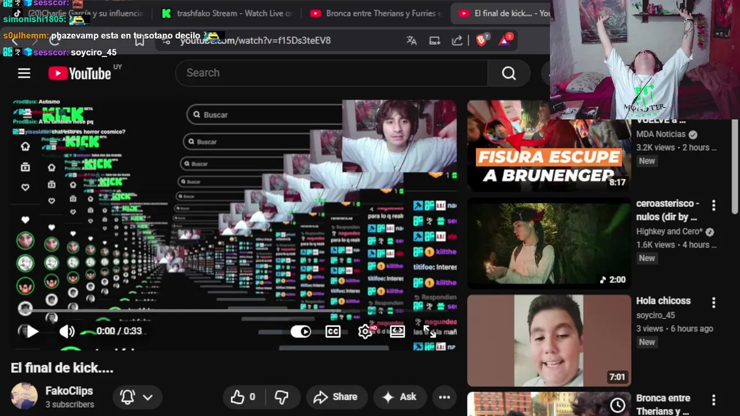Image resolution: width=740 pixels, height=416 pixels.
Task: Reload the page with refresh icon
Action: [54, 40]
